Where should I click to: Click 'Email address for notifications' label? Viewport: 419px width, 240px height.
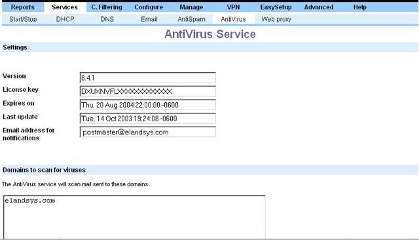pyautogui.click(x=28, y=134)
